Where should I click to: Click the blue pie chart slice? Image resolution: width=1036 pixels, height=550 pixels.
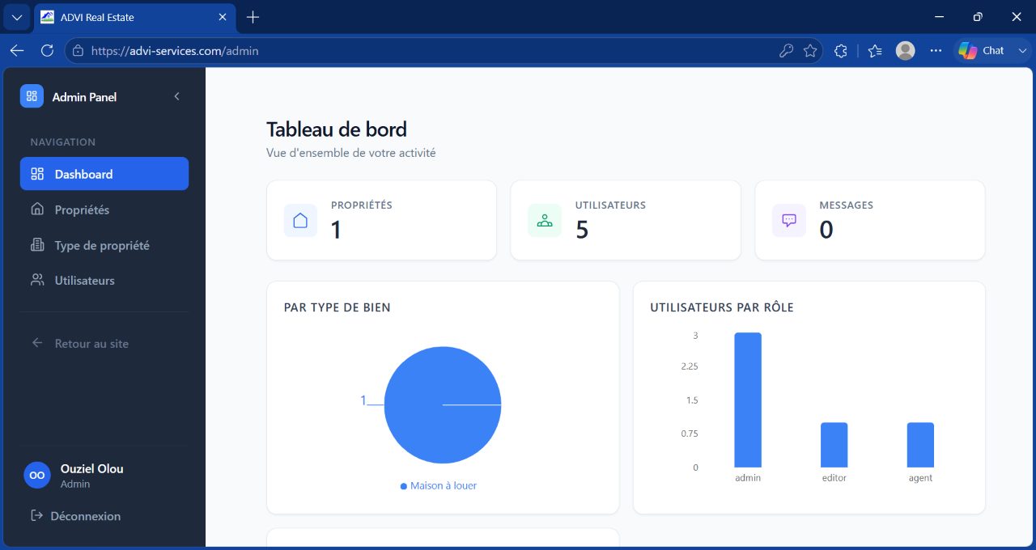point(443,404)
